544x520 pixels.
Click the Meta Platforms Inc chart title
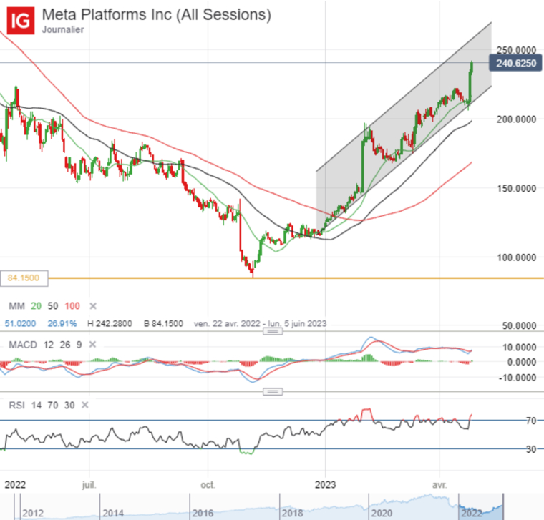point(156,14)
